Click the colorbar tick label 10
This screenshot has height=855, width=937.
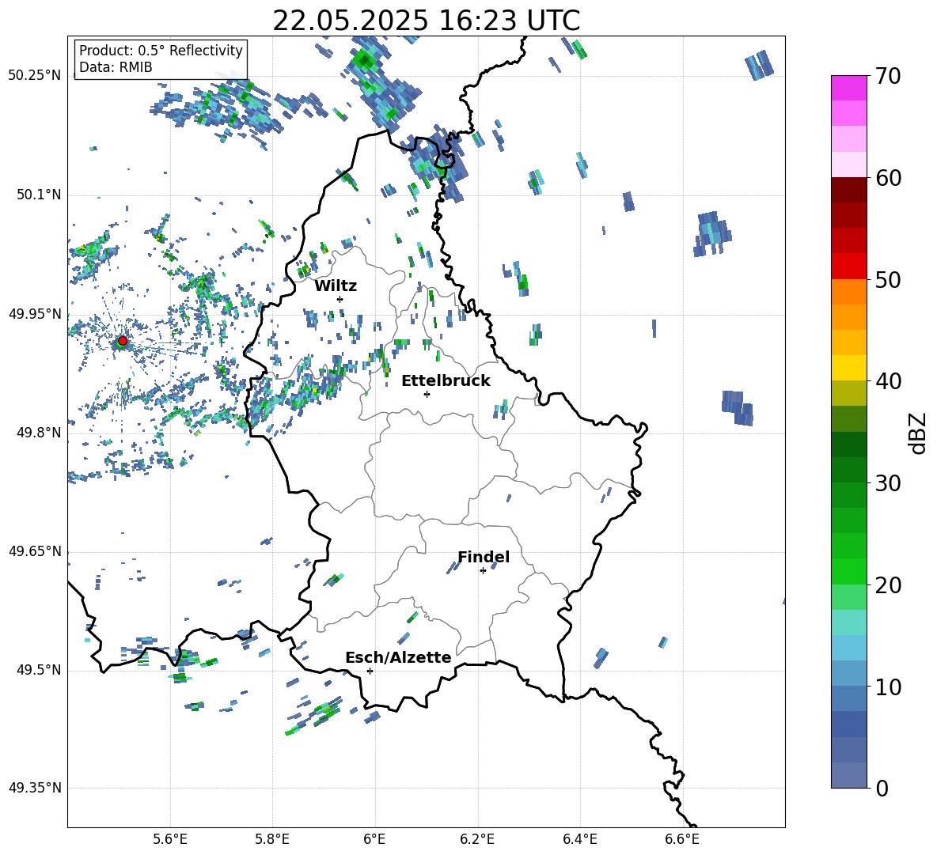888,687
